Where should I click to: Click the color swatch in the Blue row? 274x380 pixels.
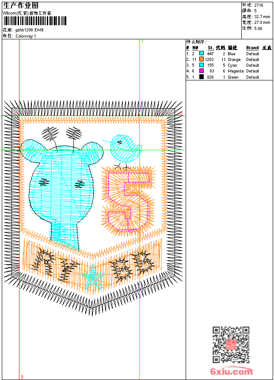201,53
